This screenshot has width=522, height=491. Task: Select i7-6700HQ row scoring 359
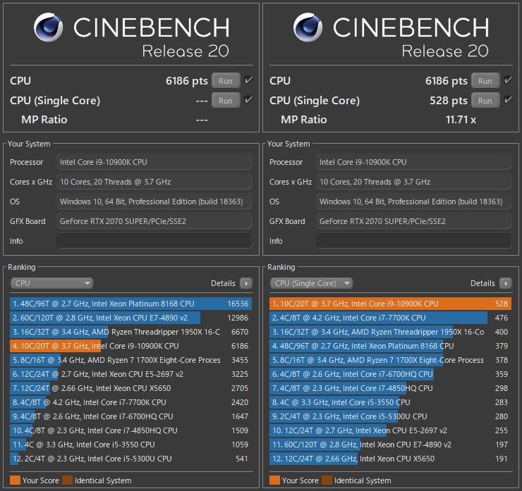point(391,374)
